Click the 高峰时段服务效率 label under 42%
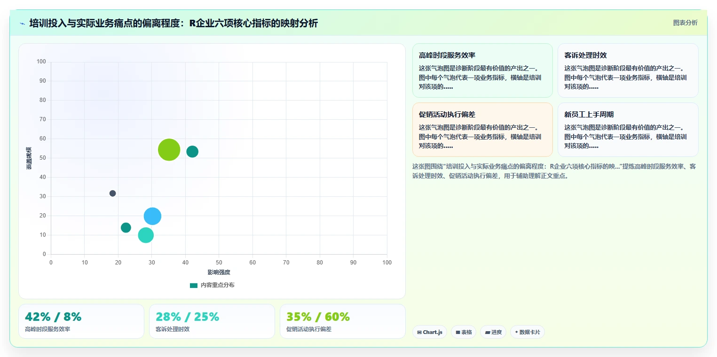Viewport: 717px width, 357px height. coord(47,329)
